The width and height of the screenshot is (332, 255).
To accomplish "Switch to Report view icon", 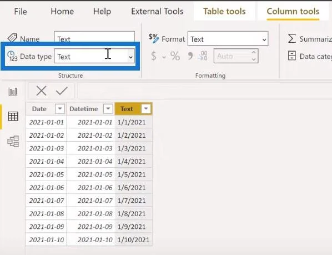I will pyautogui.click(x=13, y=92).
